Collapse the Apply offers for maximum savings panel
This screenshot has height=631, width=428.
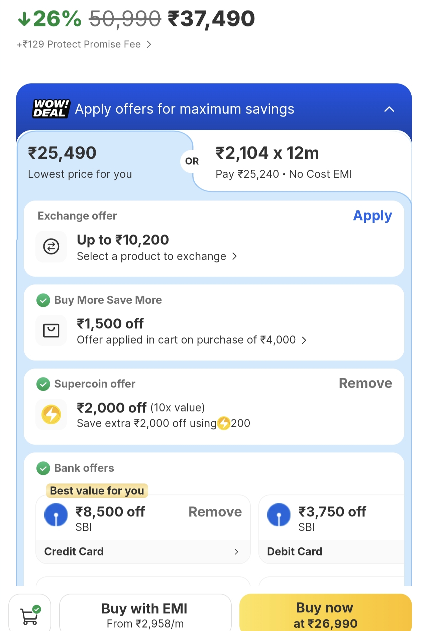coord(389,109)
